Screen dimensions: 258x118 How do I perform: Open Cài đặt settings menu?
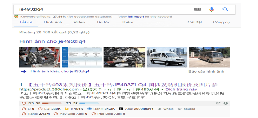click(x=195, y=22)
